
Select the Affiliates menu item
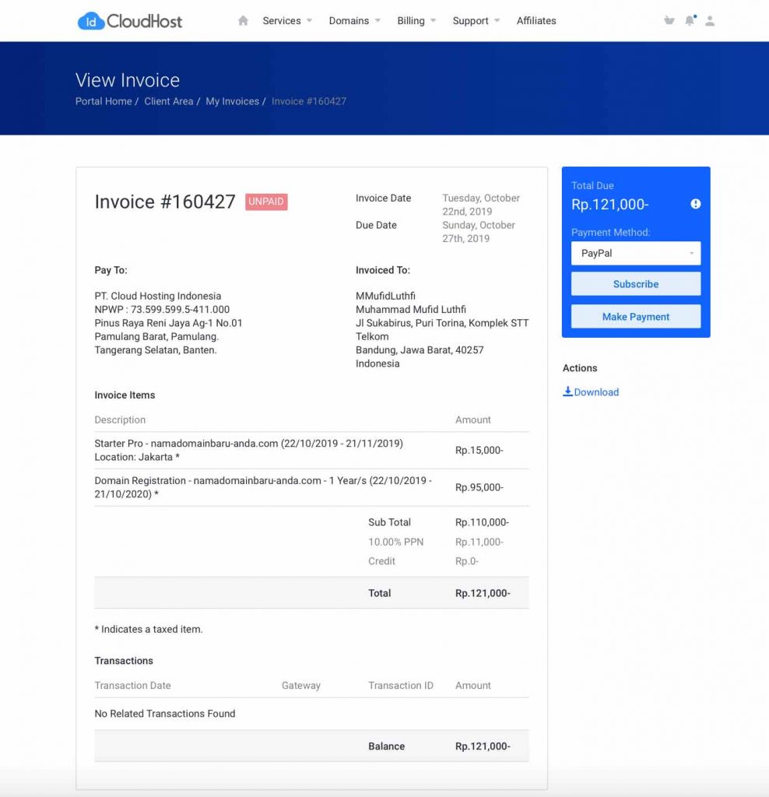coord(535,21)
